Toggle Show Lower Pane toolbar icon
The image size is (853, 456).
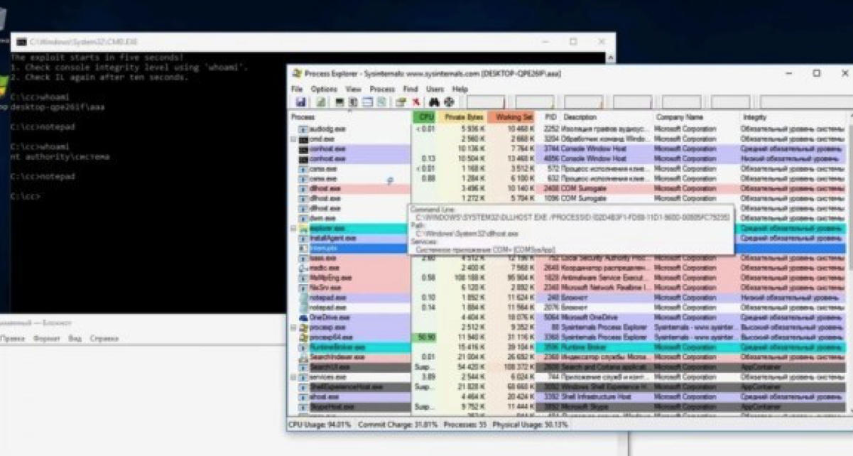(367, 102)
